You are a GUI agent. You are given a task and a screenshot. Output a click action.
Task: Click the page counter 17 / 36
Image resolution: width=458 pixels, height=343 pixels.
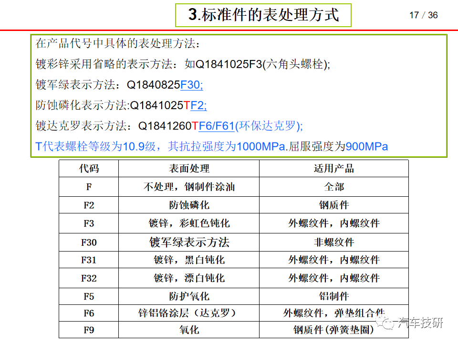click(x=423, y=15)
